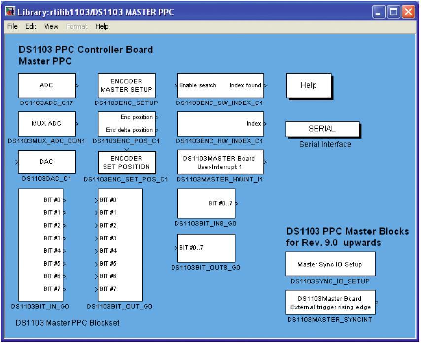The width and height of the screenshot is (421, 343).
Task: Select the DS1103BIT_IN_G0 bit input block
Action: coord(40,245)
